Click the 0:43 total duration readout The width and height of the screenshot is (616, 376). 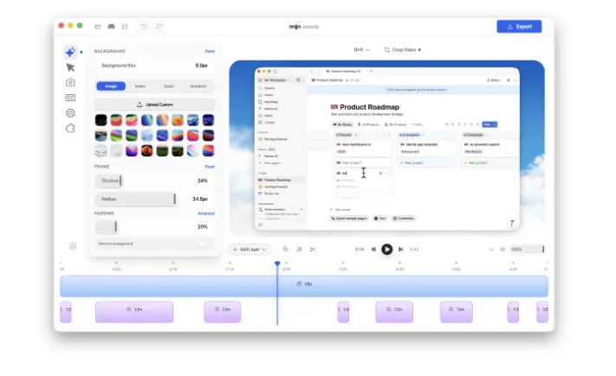(x=414, y=249)
